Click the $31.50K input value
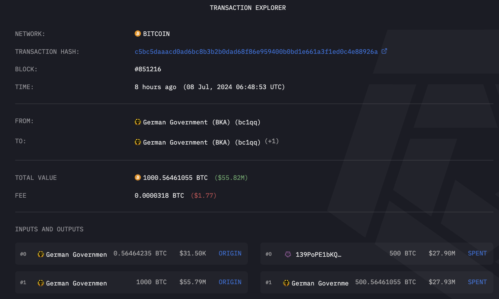499x299 pixels. point(193,253)
